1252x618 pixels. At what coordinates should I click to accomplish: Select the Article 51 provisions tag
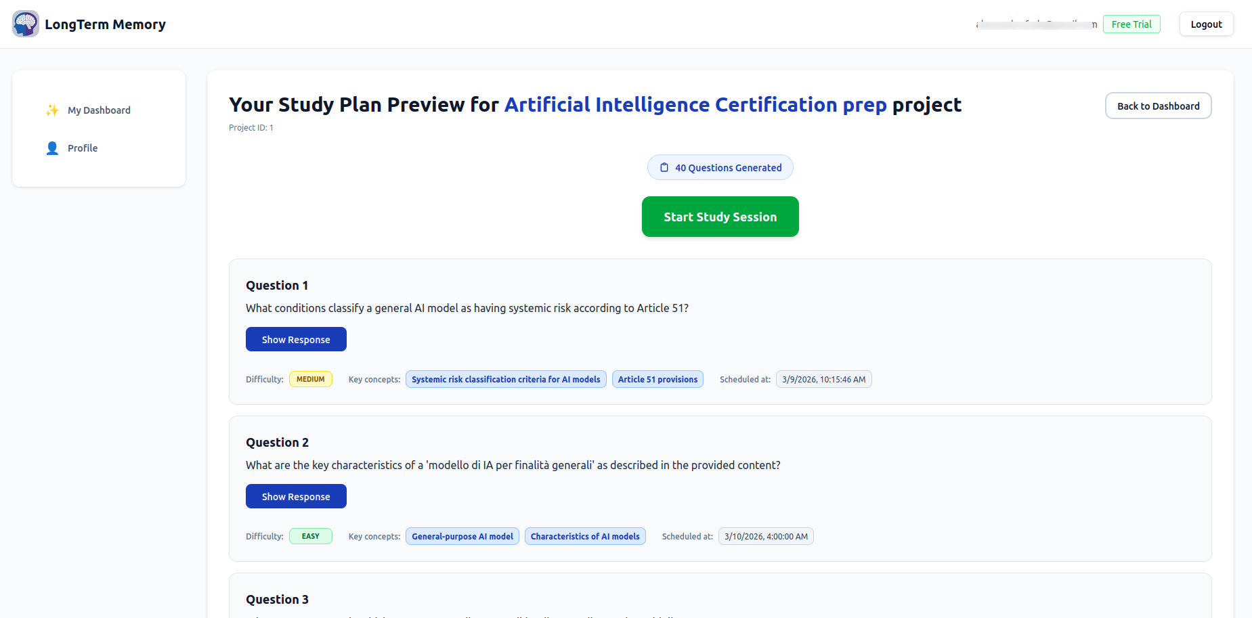(657, 380)
